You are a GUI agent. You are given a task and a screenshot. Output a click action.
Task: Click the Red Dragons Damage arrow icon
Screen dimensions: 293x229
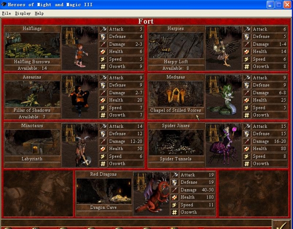pyautogui.click(x=175, y=190)
